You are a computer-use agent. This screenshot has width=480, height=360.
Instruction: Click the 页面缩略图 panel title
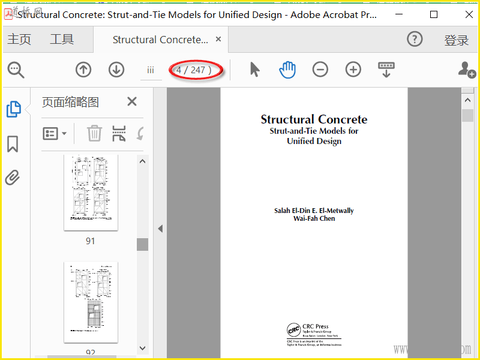pyautogui.click(x=70, y=102)
